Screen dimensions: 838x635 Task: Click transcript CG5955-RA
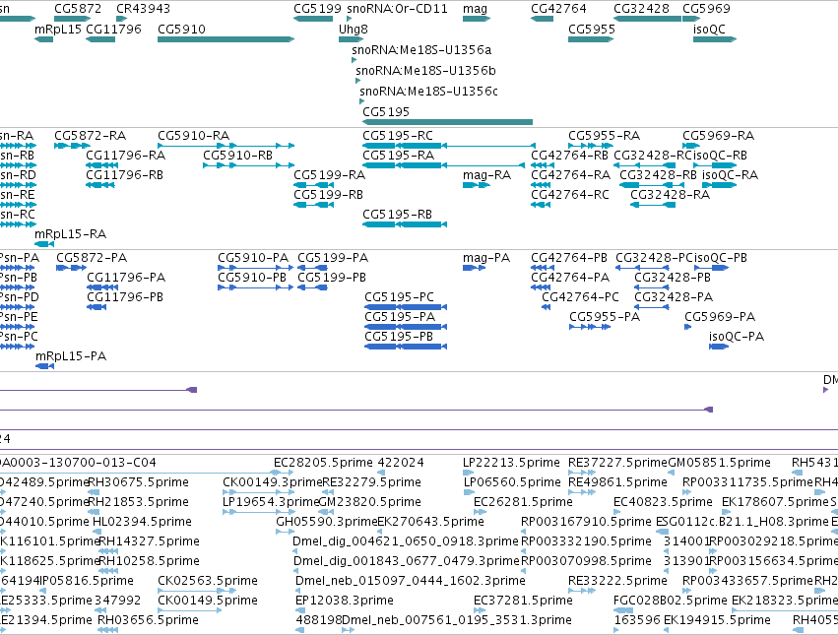(591, 146)
